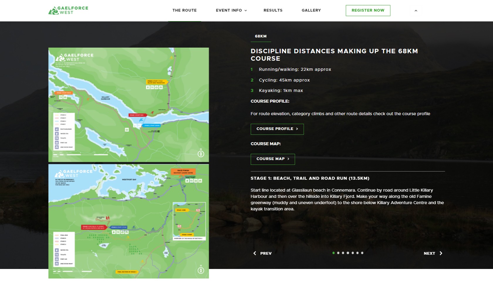Open the upper Killary Harbour map image
493x307 pixels.
[x=129, y=104]
